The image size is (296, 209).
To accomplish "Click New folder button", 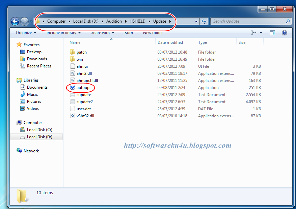I will click(153, 33).
